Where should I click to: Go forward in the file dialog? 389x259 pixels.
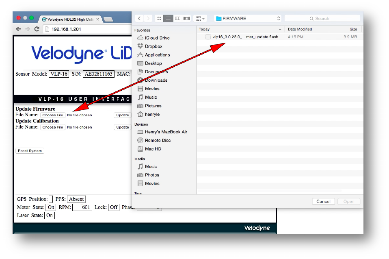148,18
